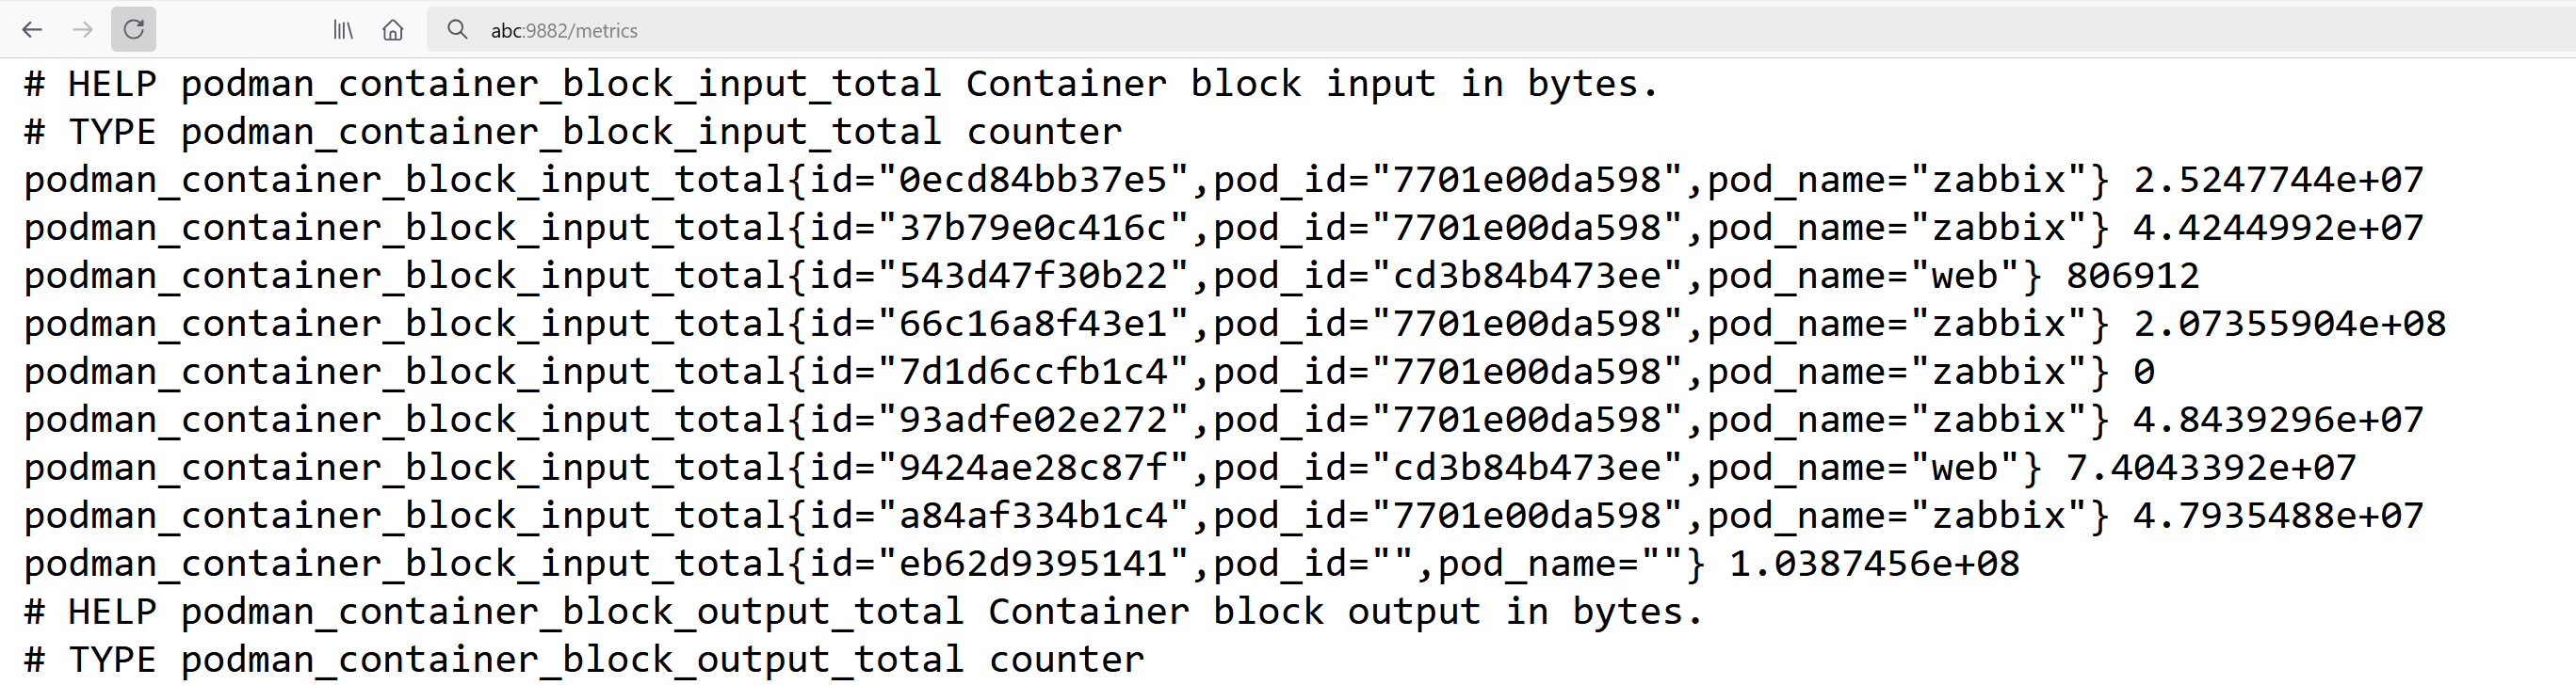
Task: Click the forward navigation arrow
Action: pos(83,30)
